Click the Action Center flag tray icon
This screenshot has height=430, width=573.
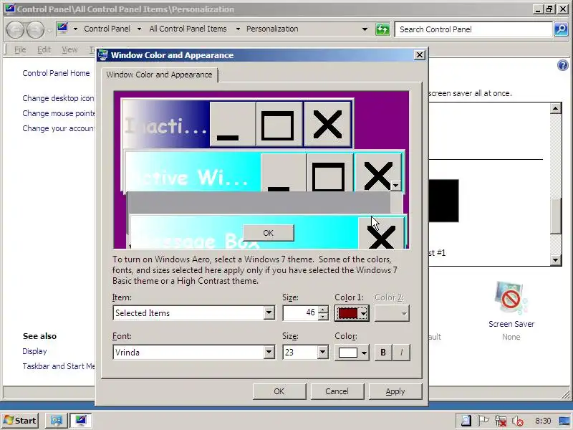[x=483, y=421]
